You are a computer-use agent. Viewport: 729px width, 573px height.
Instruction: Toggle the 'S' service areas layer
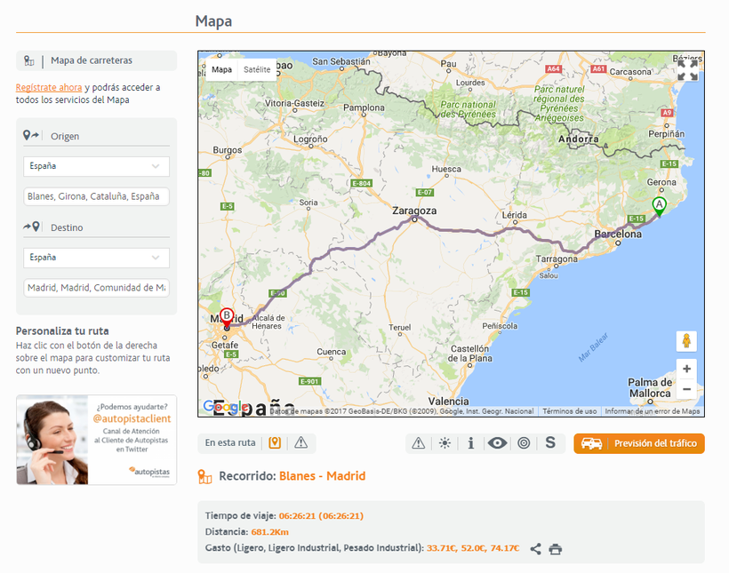(550, 442)
